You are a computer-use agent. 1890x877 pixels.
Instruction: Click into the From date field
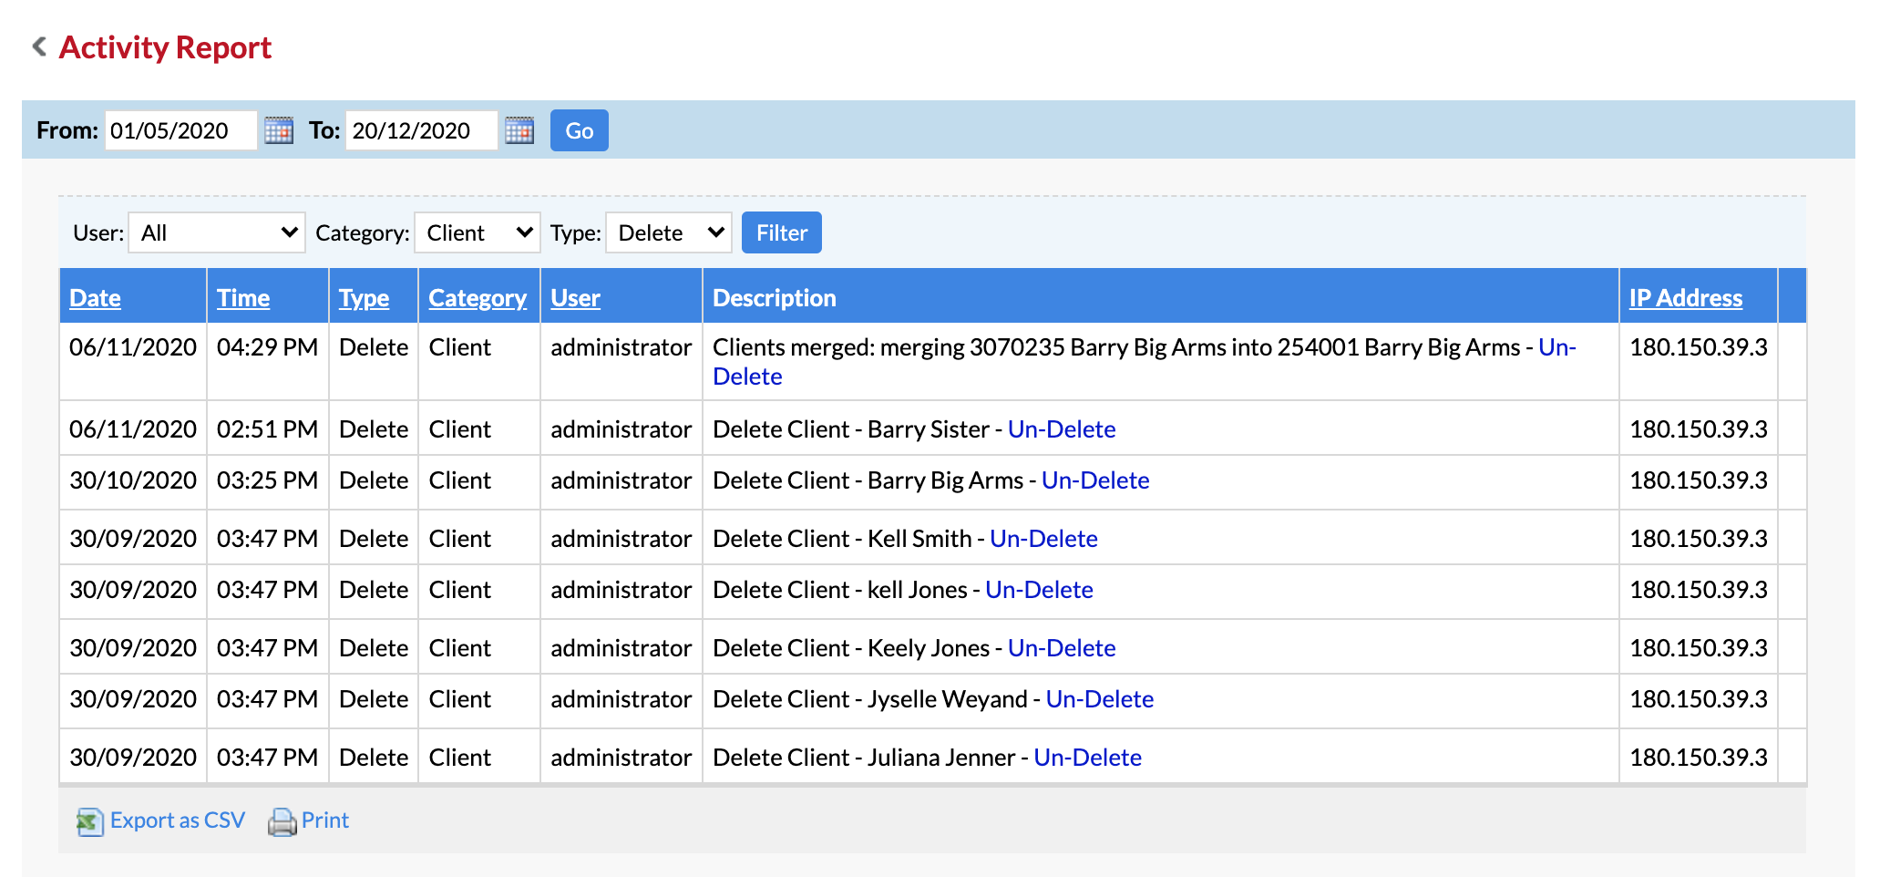181,130
